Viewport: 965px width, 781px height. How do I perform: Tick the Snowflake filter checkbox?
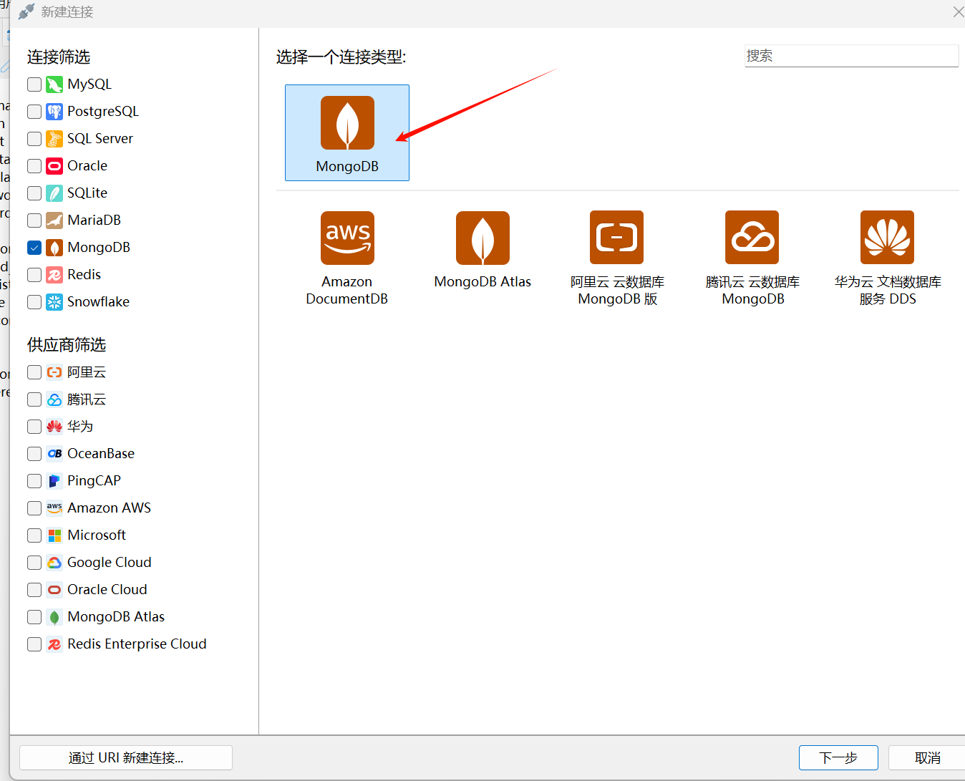click(x=34, y=302)
